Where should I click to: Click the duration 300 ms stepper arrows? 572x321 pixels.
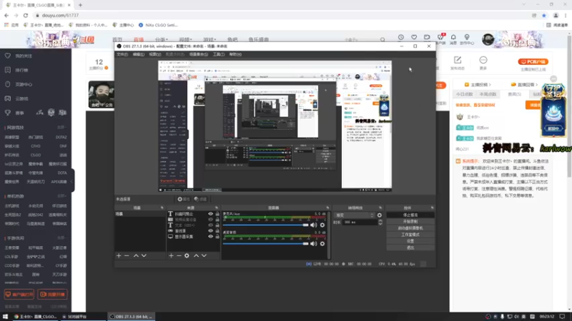380,222
